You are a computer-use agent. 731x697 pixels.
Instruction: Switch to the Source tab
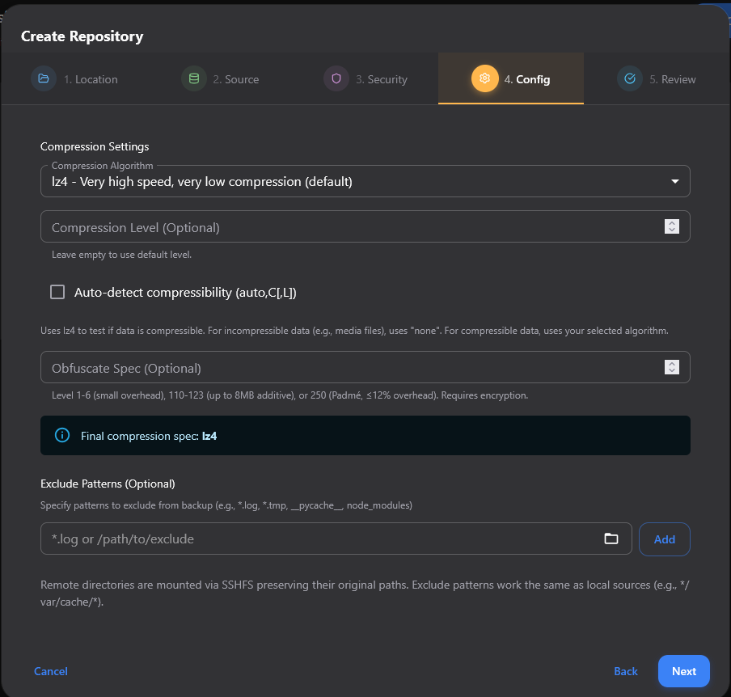click(220, 78)
